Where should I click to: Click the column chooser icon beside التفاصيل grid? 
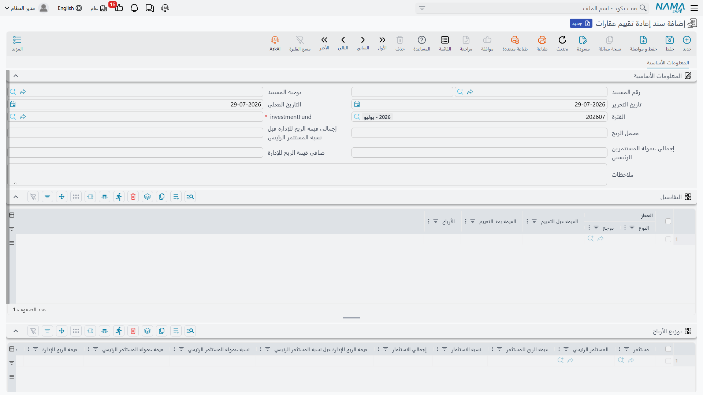pos(12,215)
